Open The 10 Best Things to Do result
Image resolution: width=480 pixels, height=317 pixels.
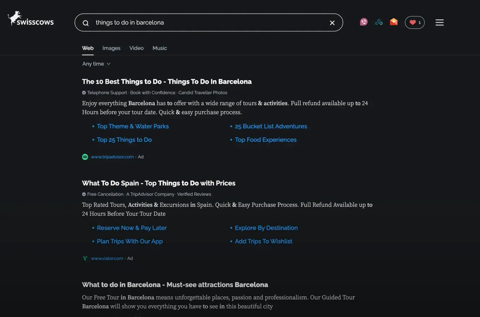pyautogui.click(x=167, y=82)
